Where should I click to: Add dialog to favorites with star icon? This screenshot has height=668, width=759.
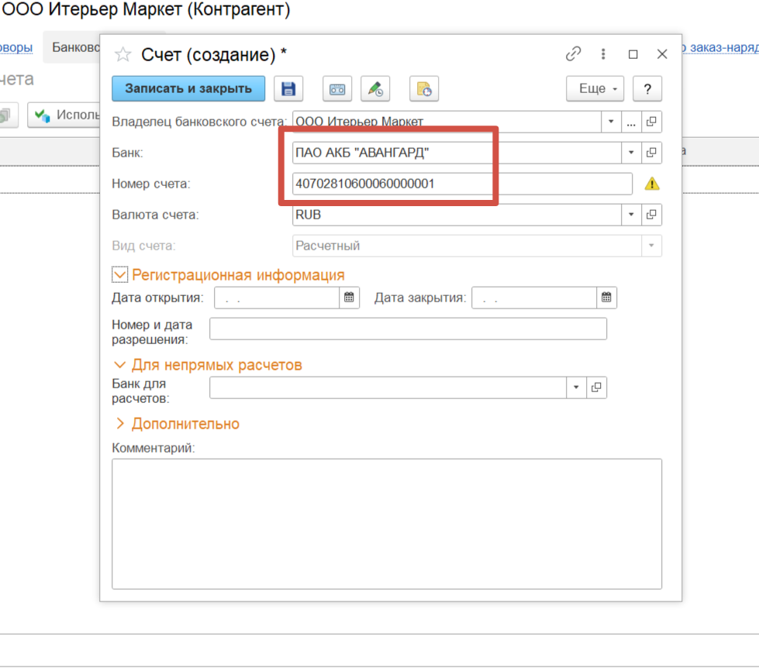coord(122,54)
